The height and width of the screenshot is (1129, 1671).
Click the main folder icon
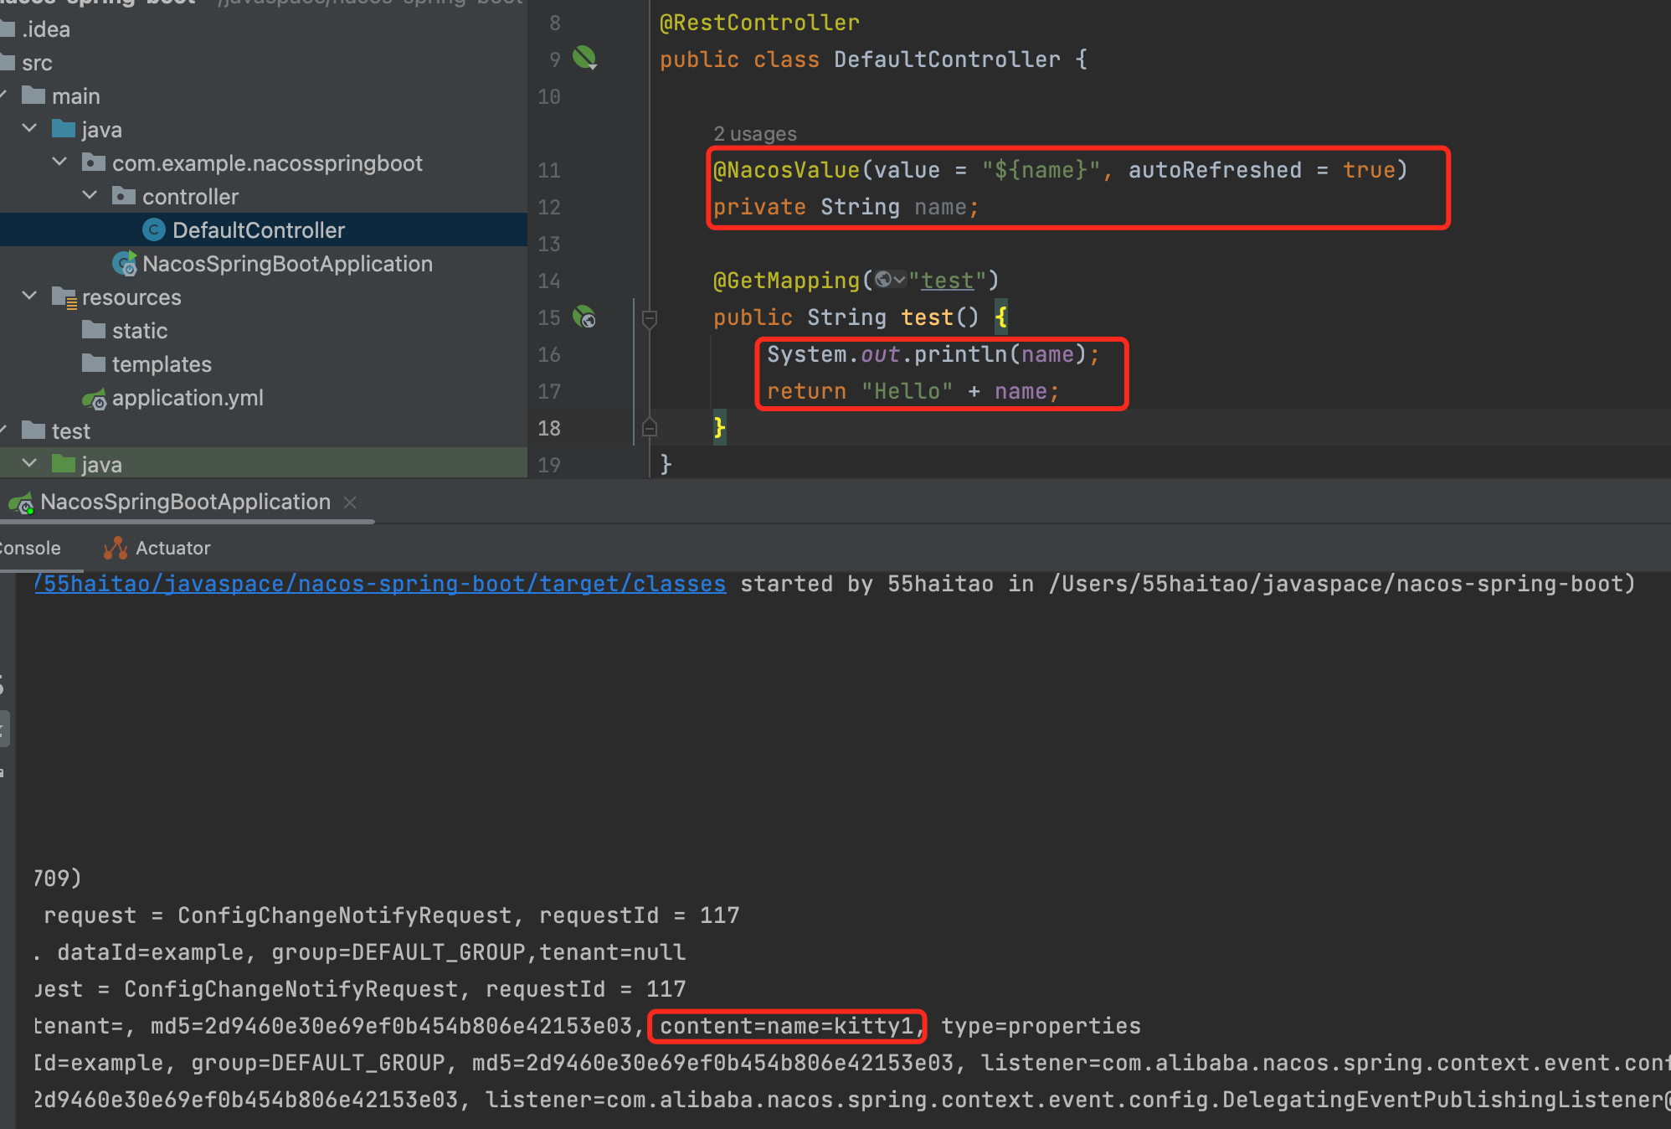[x=33, y=95]
